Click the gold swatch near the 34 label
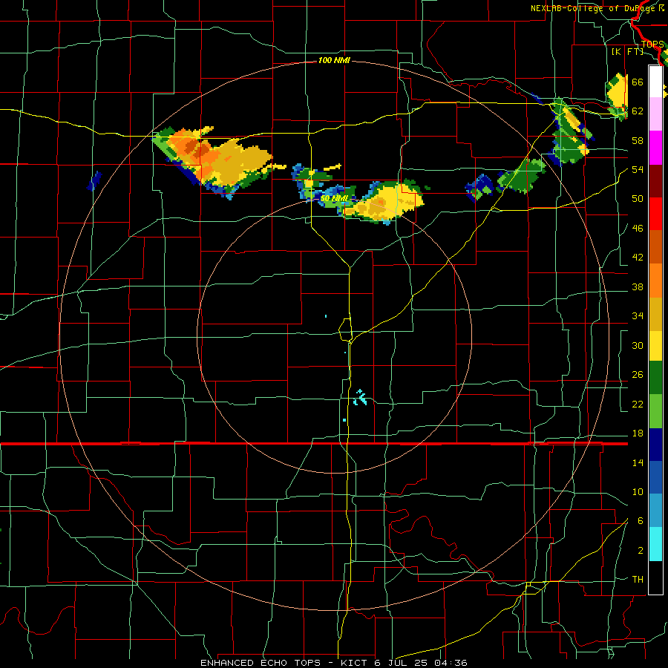The height and width of the screenshot is (668, 668). (655, 314)
